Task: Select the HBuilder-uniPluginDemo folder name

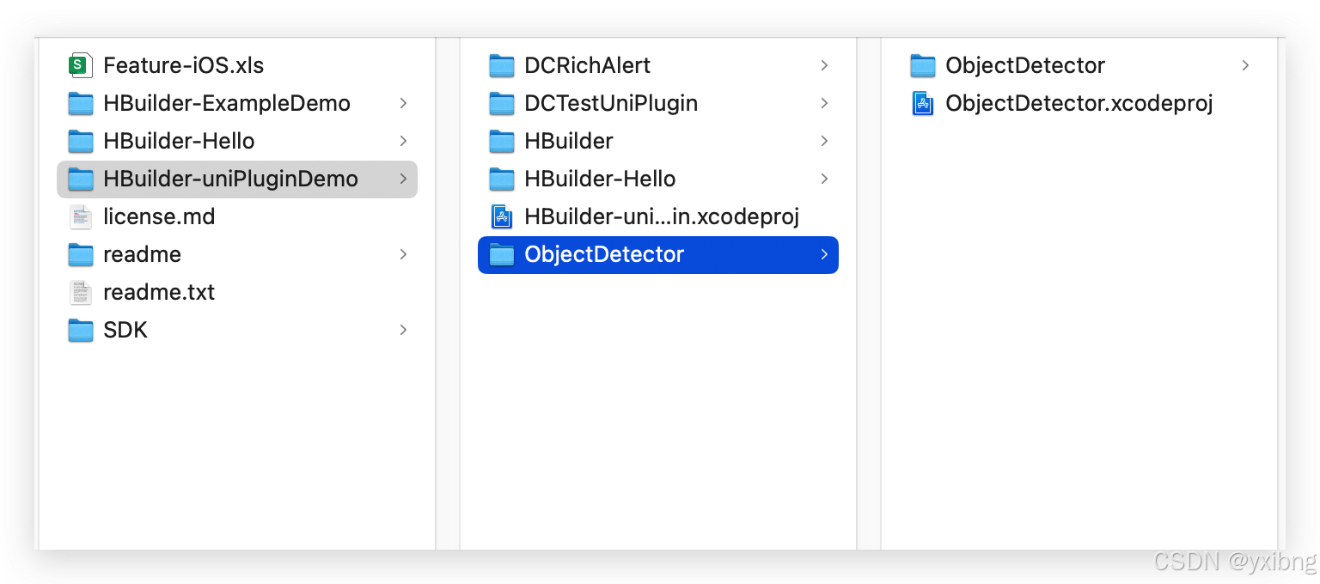Action: pyautogui.click(x=230, y=179)
